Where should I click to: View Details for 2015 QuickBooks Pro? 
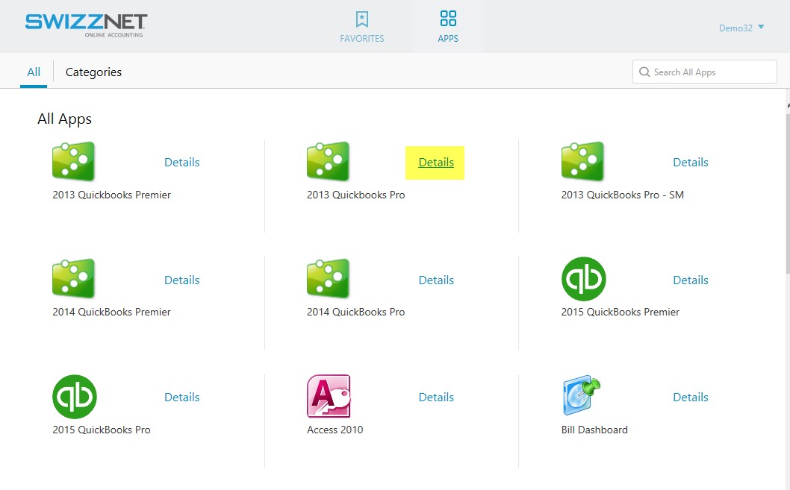tap(182, 398)
